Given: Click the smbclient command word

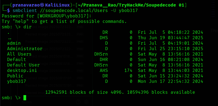Looking at the screenshot, I should (x=25, y=11).
